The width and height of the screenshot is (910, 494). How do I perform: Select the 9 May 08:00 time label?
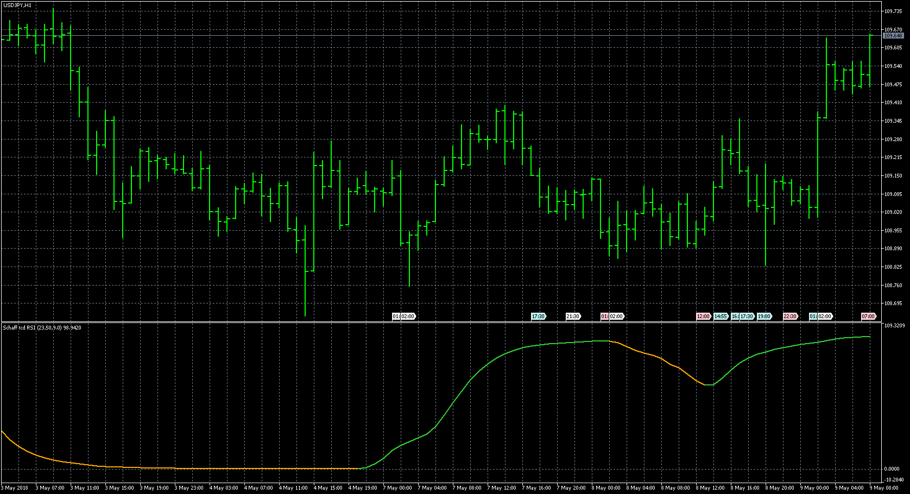[884, 488]
